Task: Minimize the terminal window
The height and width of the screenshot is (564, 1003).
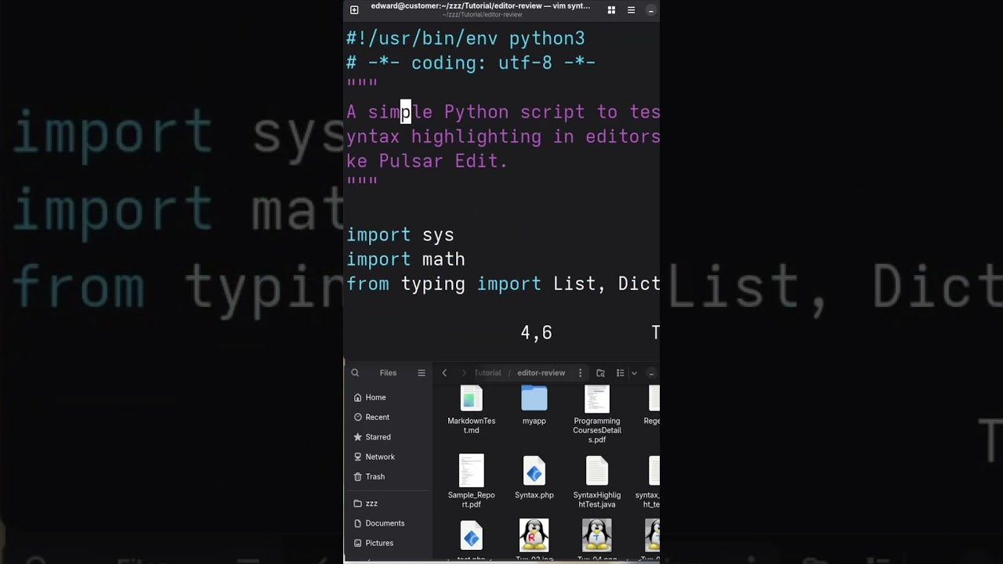Action: (x=650, y=10)
